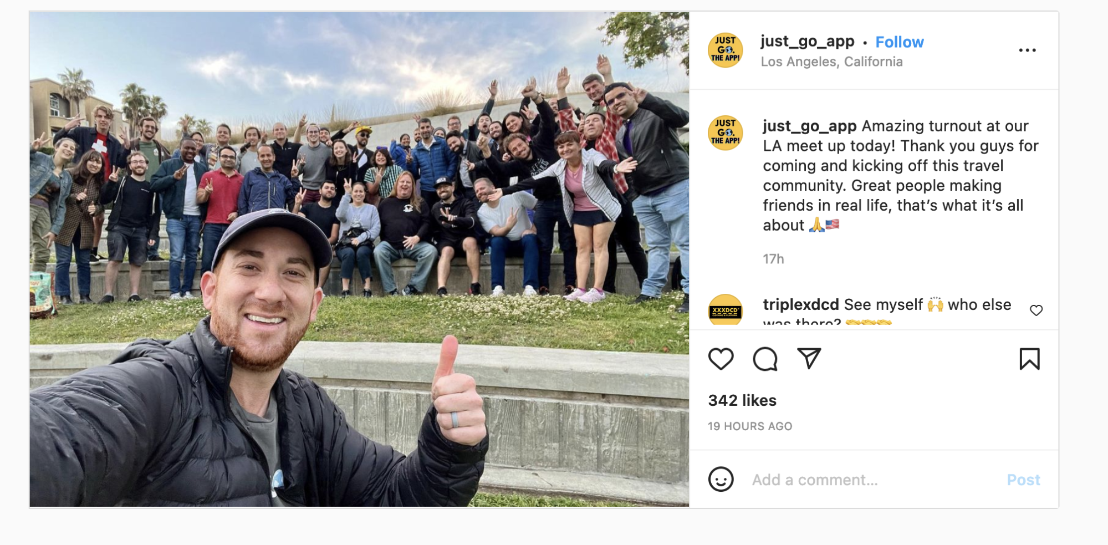Open the emoji picker smiley icon
The width and height of the screenshot is (1108, 545).
coord(721,479)
